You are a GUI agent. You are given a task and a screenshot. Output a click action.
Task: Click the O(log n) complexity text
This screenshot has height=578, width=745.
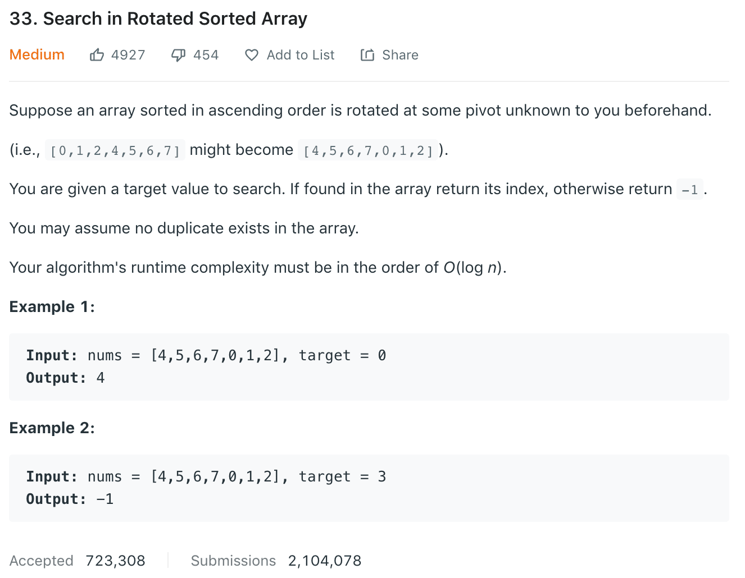[x=474, y=268]
